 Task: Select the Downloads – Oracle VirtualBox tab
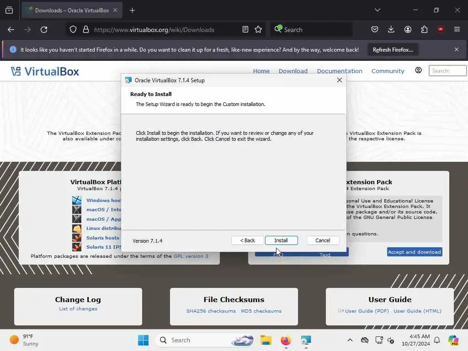pos(72,11)
